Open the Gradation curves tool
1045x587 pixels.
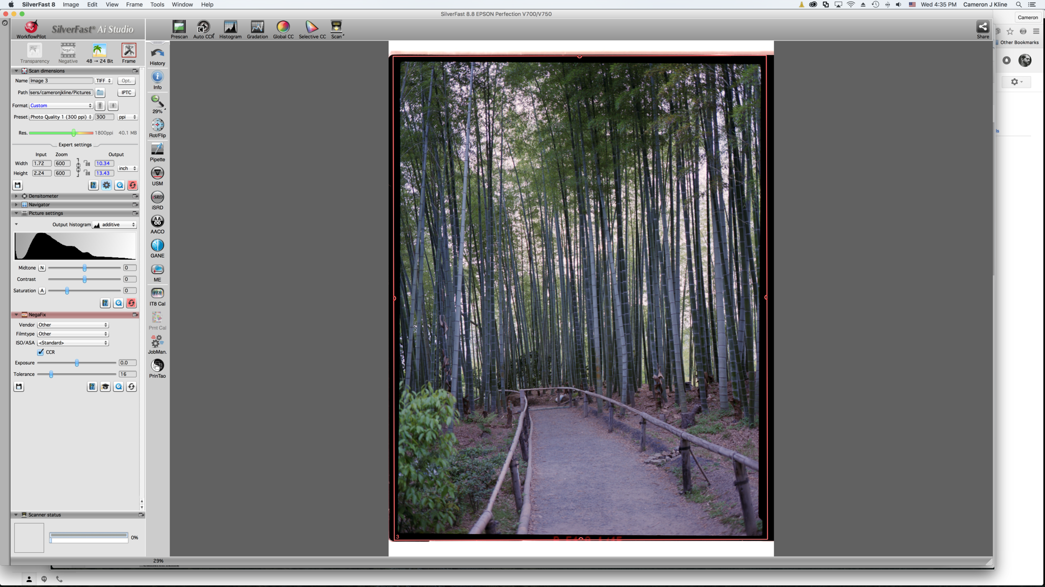pos(257,30)
